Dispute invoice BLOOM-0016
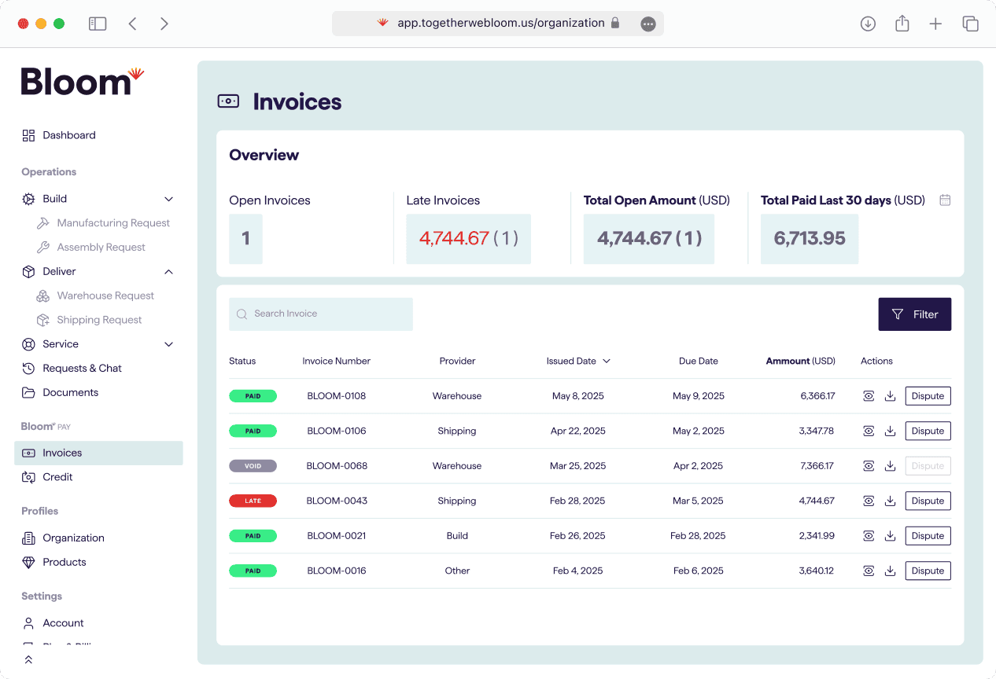This screenshot has height=679, width=996. [x=928, y=571]
